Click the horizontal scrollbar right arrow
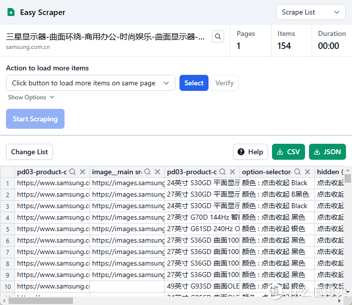 coord(339,301)
